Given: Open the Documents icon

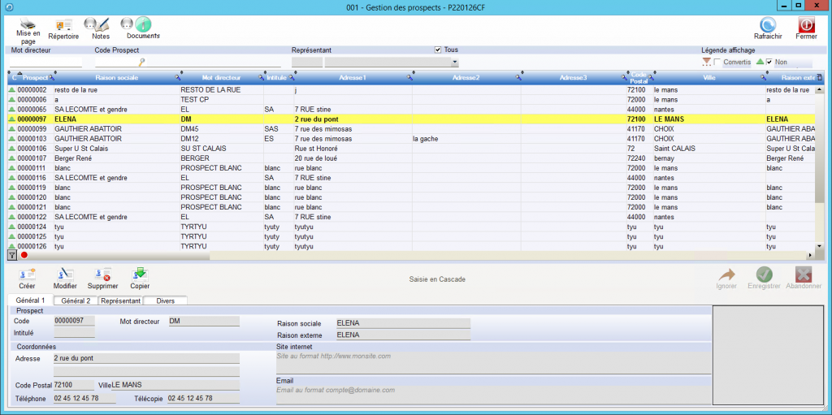Looking at the screenshot, I should (143, 25).
